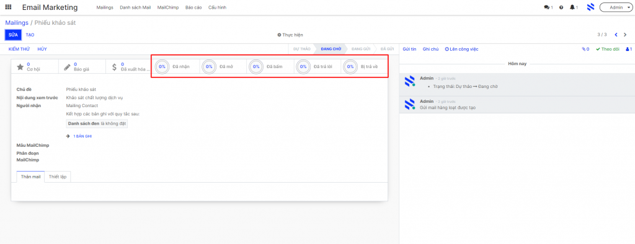This screenshot has width=635, height=244.
Task: Open Đã xuất hóa dollar stat button
Action: 129,67
